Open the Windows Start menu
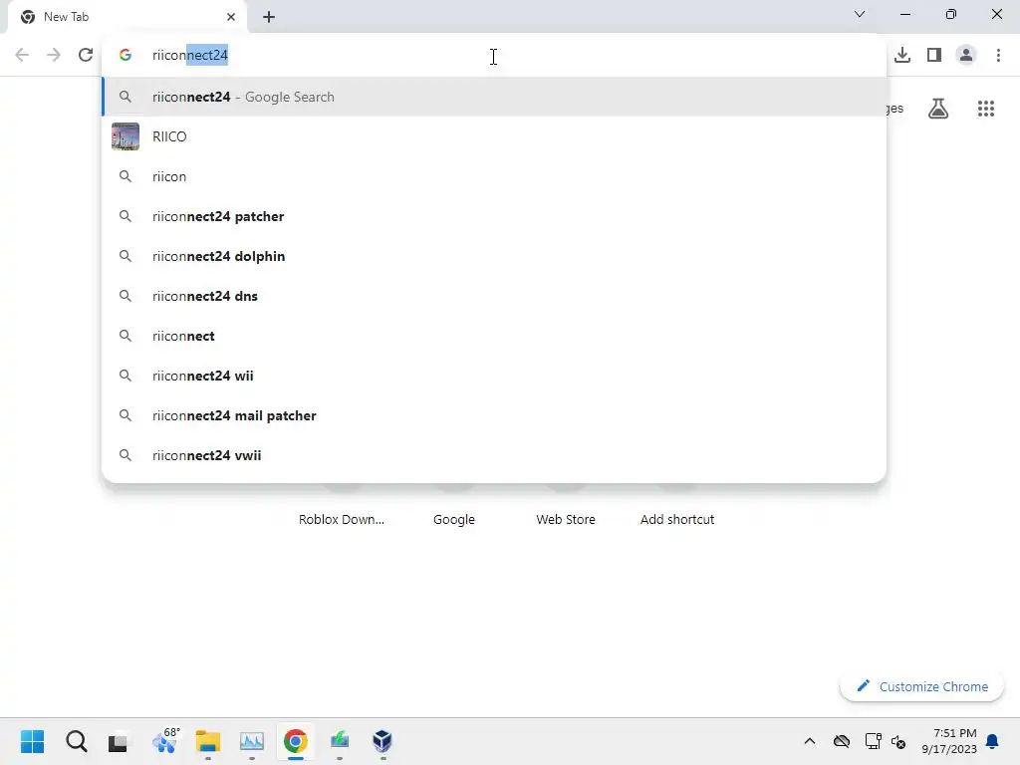 (33, 741)
